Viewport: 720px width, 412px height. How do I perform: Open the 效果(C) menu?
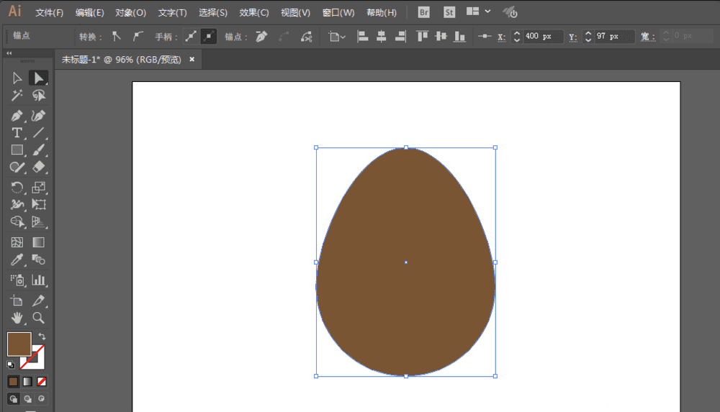click(x=254, y=13)
